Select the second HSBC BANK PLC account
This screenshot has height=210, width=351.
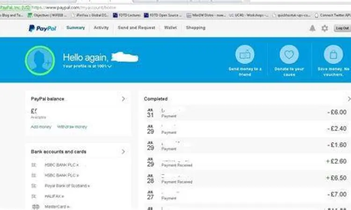(x=62, y=175)
